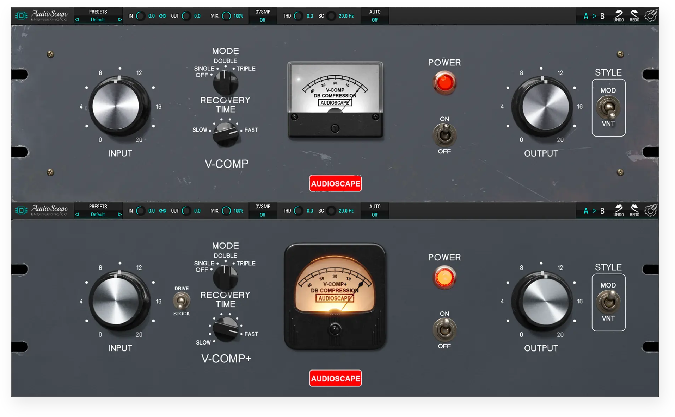This screenshot has width=675, height=417.
Task: Click the orange POWER lamp on V-COMP+
Action: click(x=444, y=278)
